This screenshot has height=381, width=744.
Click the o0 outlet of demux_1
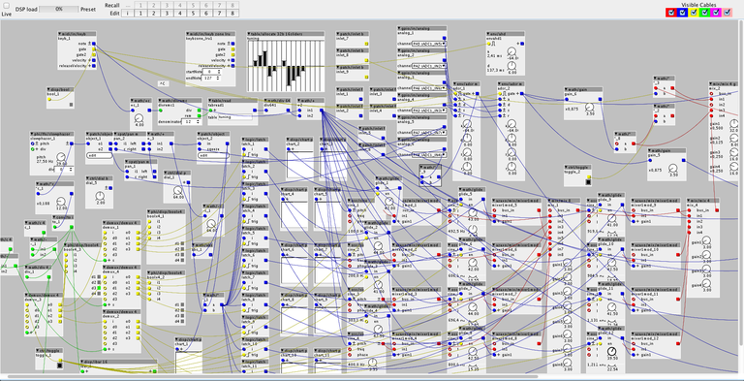[x=139, y=233]
